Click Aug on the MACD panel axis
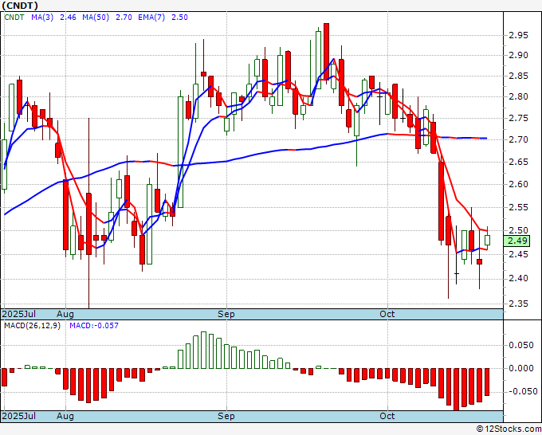Screen dimensions: 542x435 65,416
